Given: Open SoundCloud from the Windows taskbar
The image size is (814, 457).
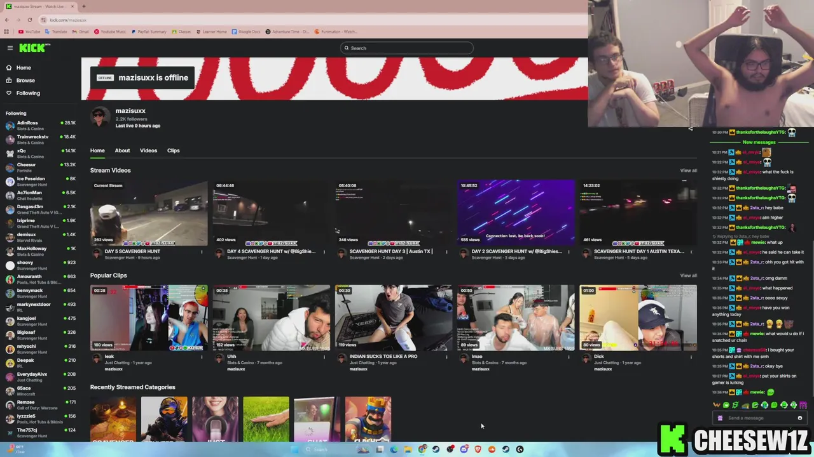Looking at the screenshot, I should (x=492, y=449).
